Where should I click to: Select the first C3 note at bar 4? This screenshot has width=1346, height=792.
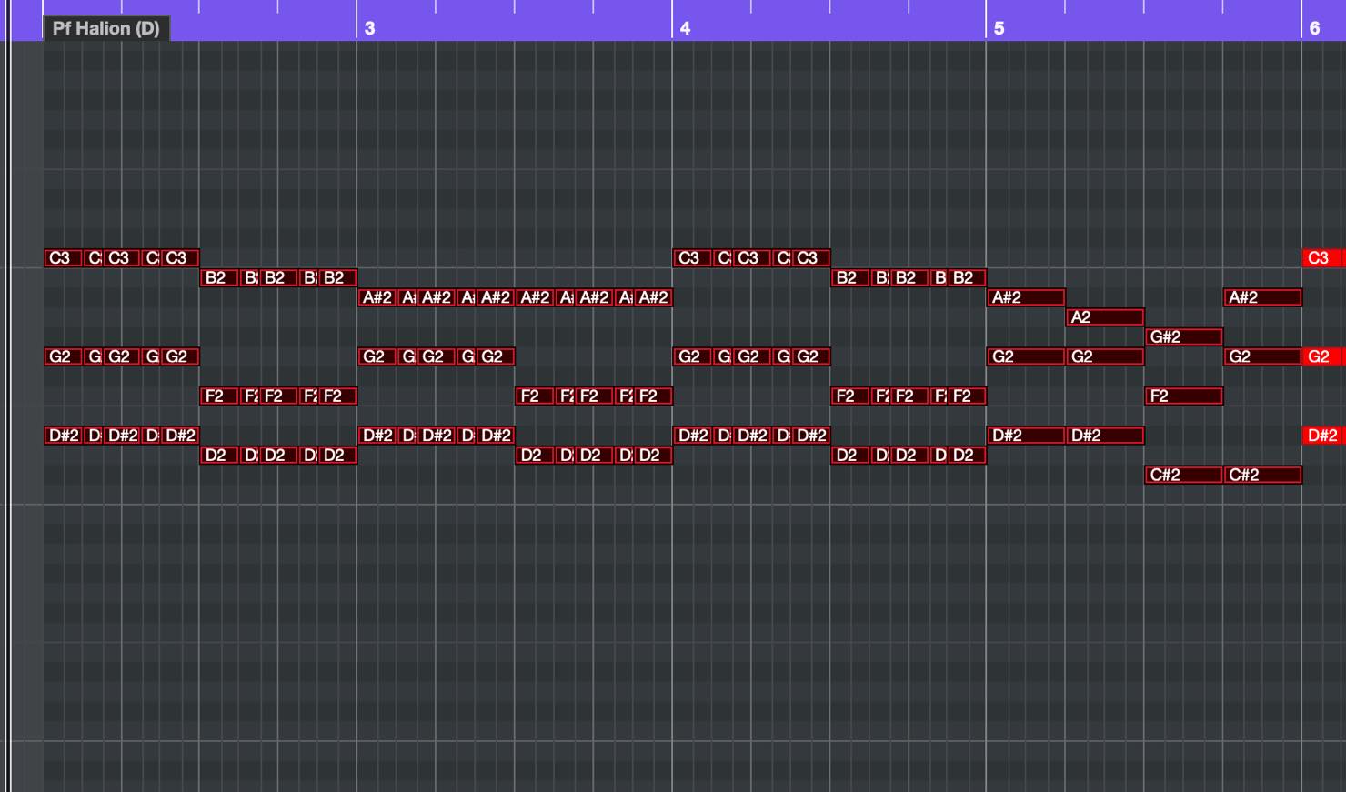(x=692, y=258)
